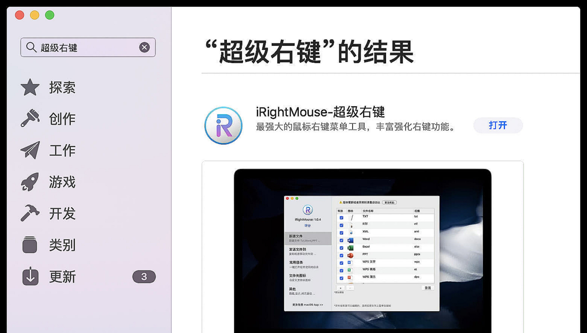Click the magnifying glass search icon
The height and width of the screenshot is (333, 587).
(31, 47)
